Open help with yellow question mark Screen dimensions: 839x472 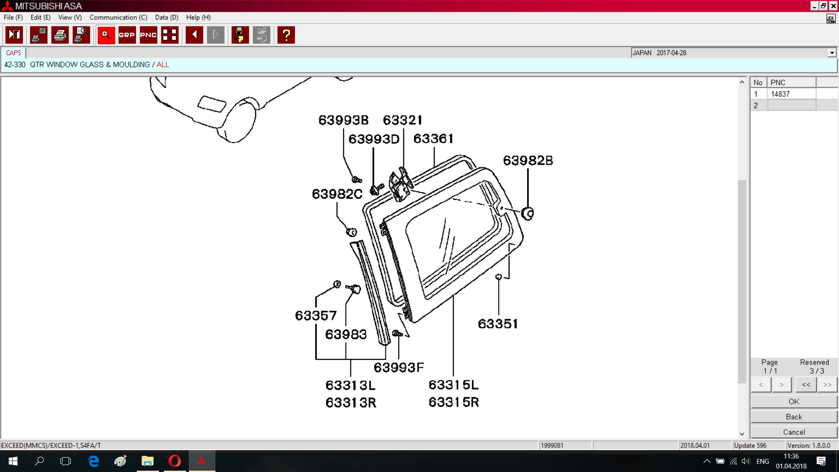click(x=286, y=35)
